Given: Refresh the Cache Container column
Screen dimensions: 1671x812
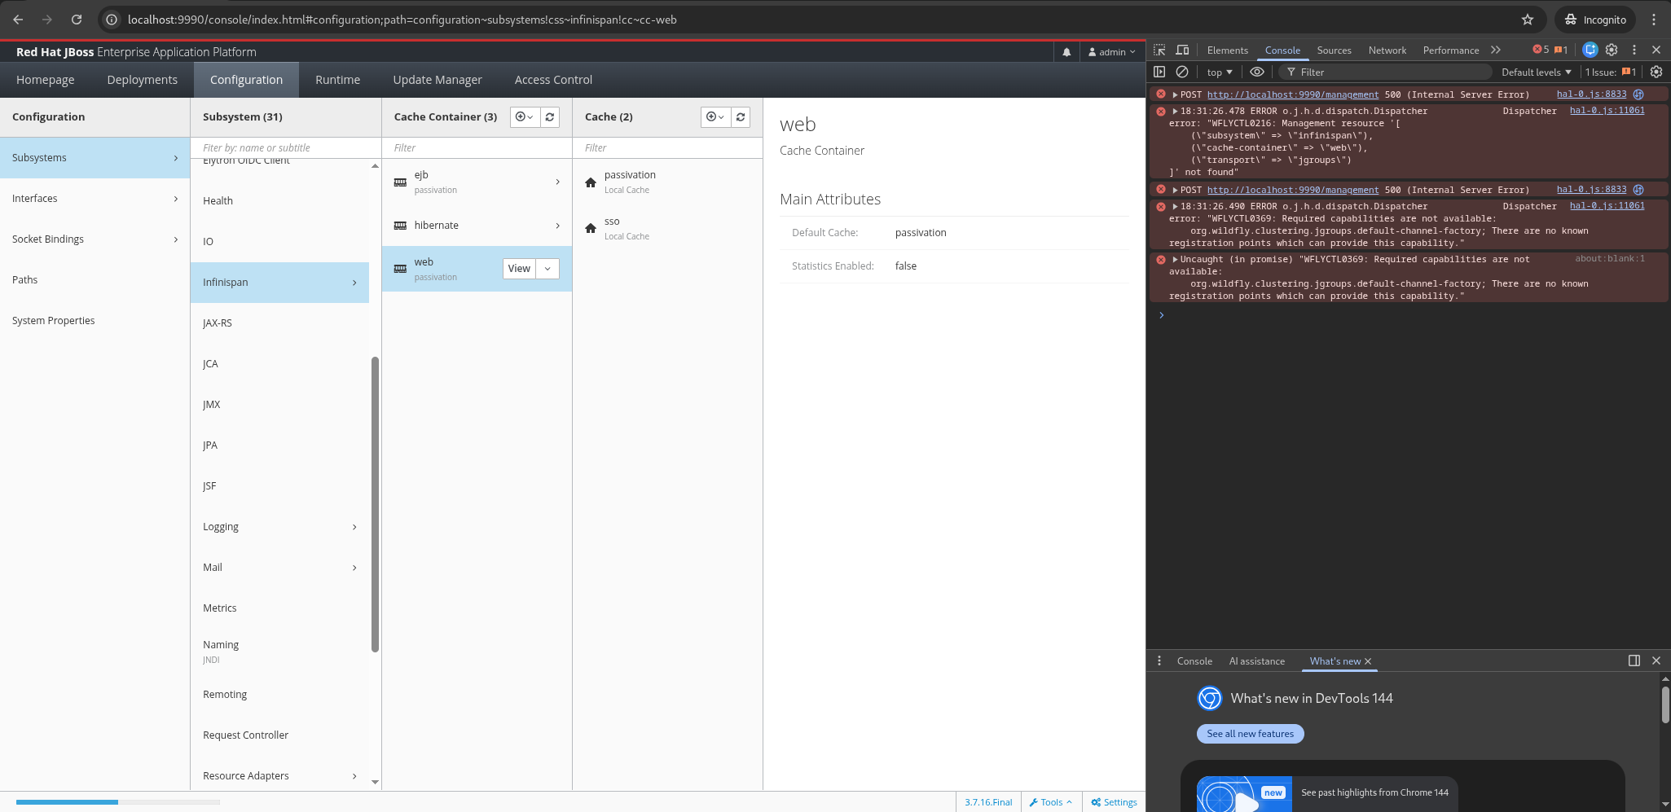Looking at the screenshot, I should (550, 117).
